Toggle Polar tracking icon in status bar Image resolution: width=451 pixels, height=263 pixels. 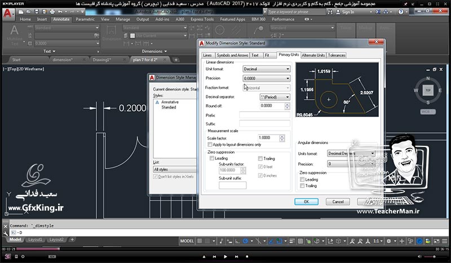(x=245, y=241)
